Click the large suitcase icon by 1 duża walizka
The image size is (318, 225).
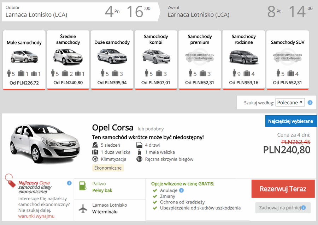tap(95, 152)
